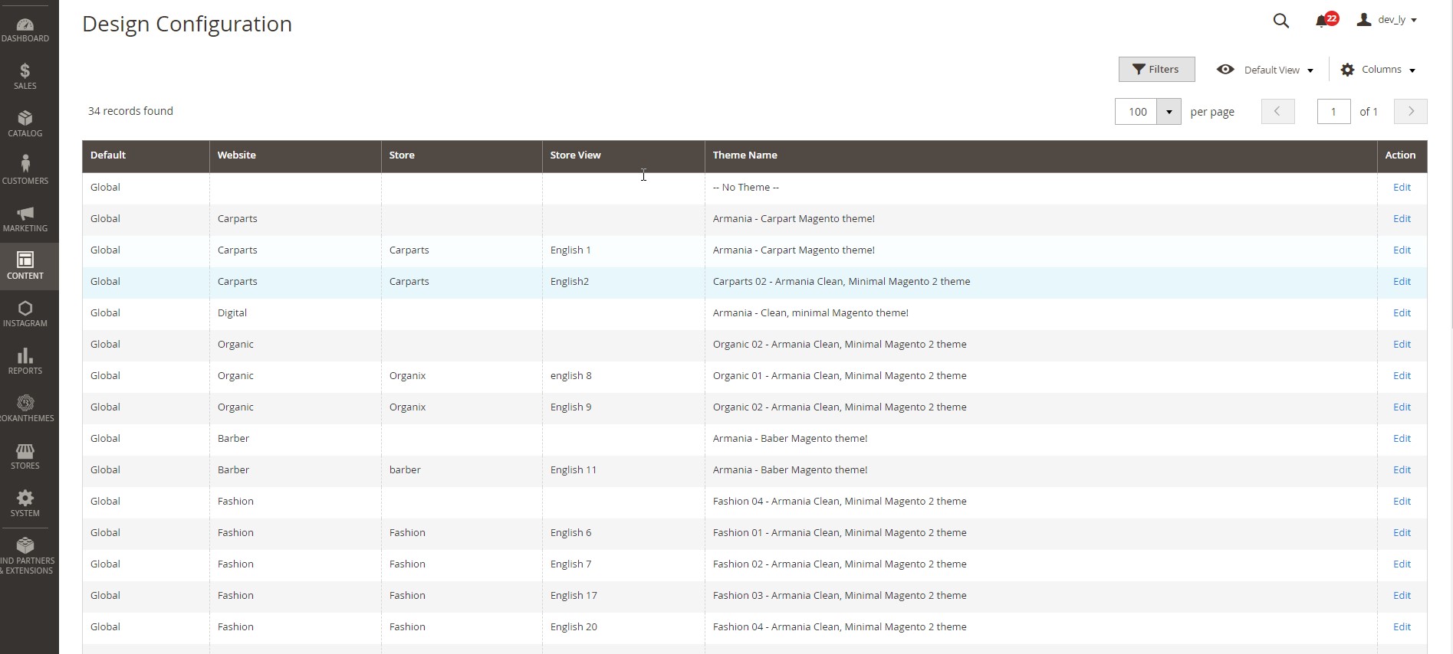The image size is (1453, 654).
Task: Go to Customers in the sidebar
Action: [25, 170]
